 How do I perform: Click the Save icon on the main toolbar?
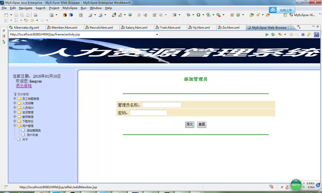pos(16,15)
